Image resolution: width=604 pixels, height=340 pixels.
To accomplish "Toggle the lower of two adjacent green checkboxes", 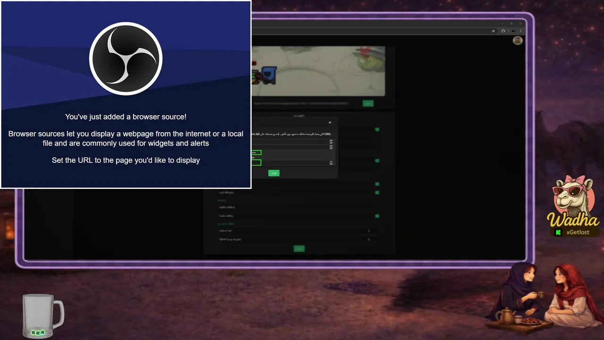I will coord(377,193).
